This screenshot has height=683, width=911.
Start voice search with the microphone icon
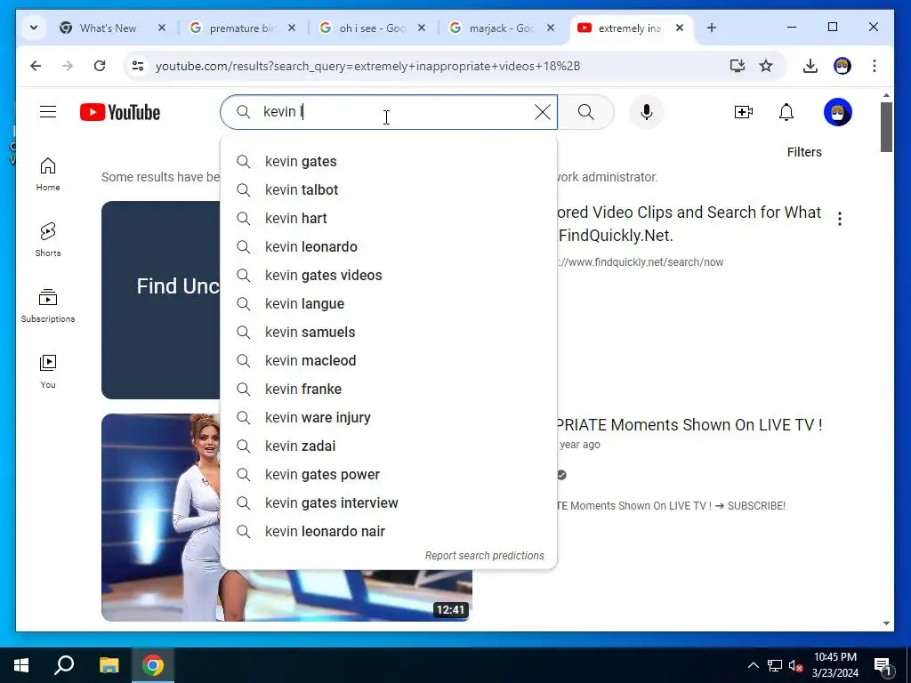click(646, 112)
